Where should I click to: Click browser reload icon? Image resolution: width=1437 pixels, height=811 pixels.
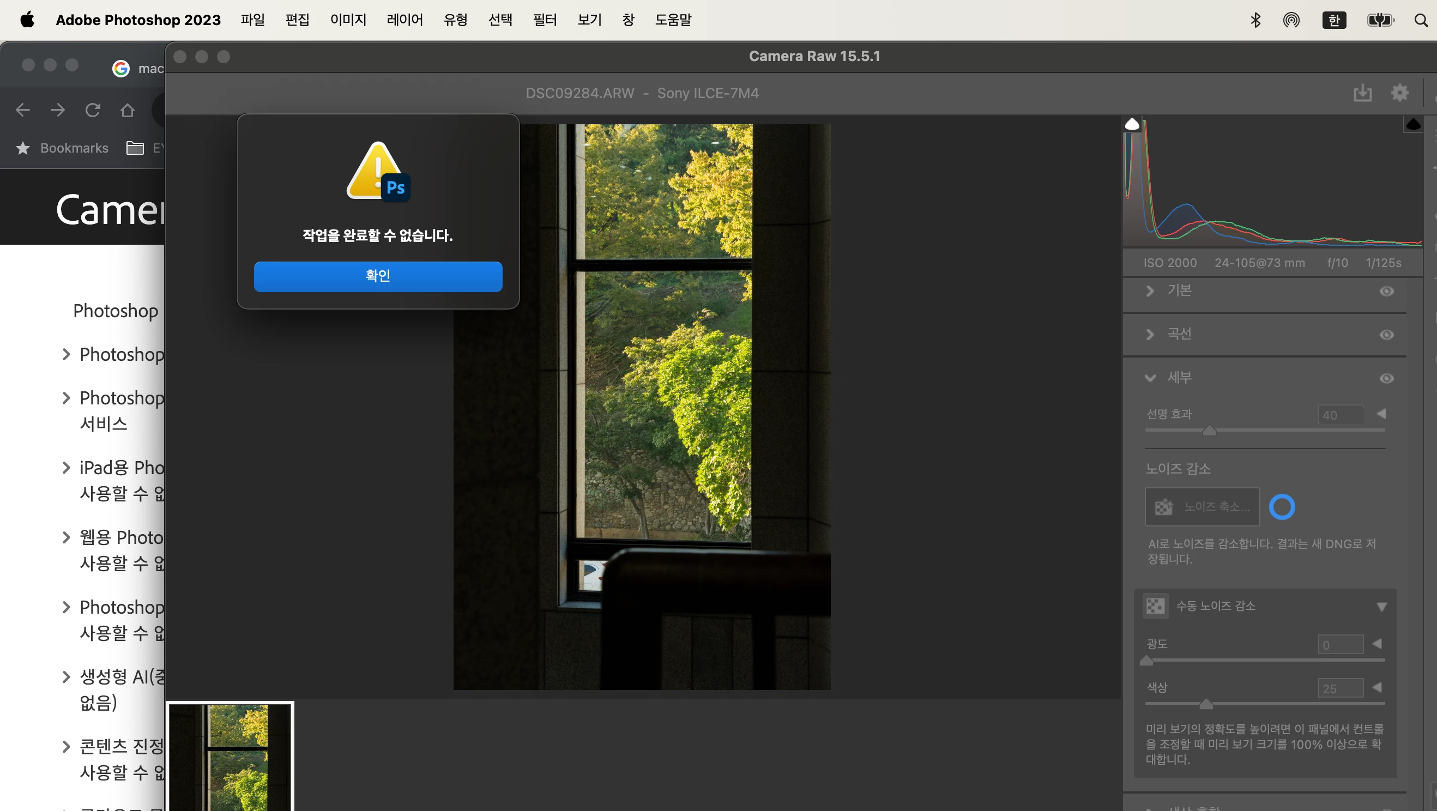coord(93,110)
